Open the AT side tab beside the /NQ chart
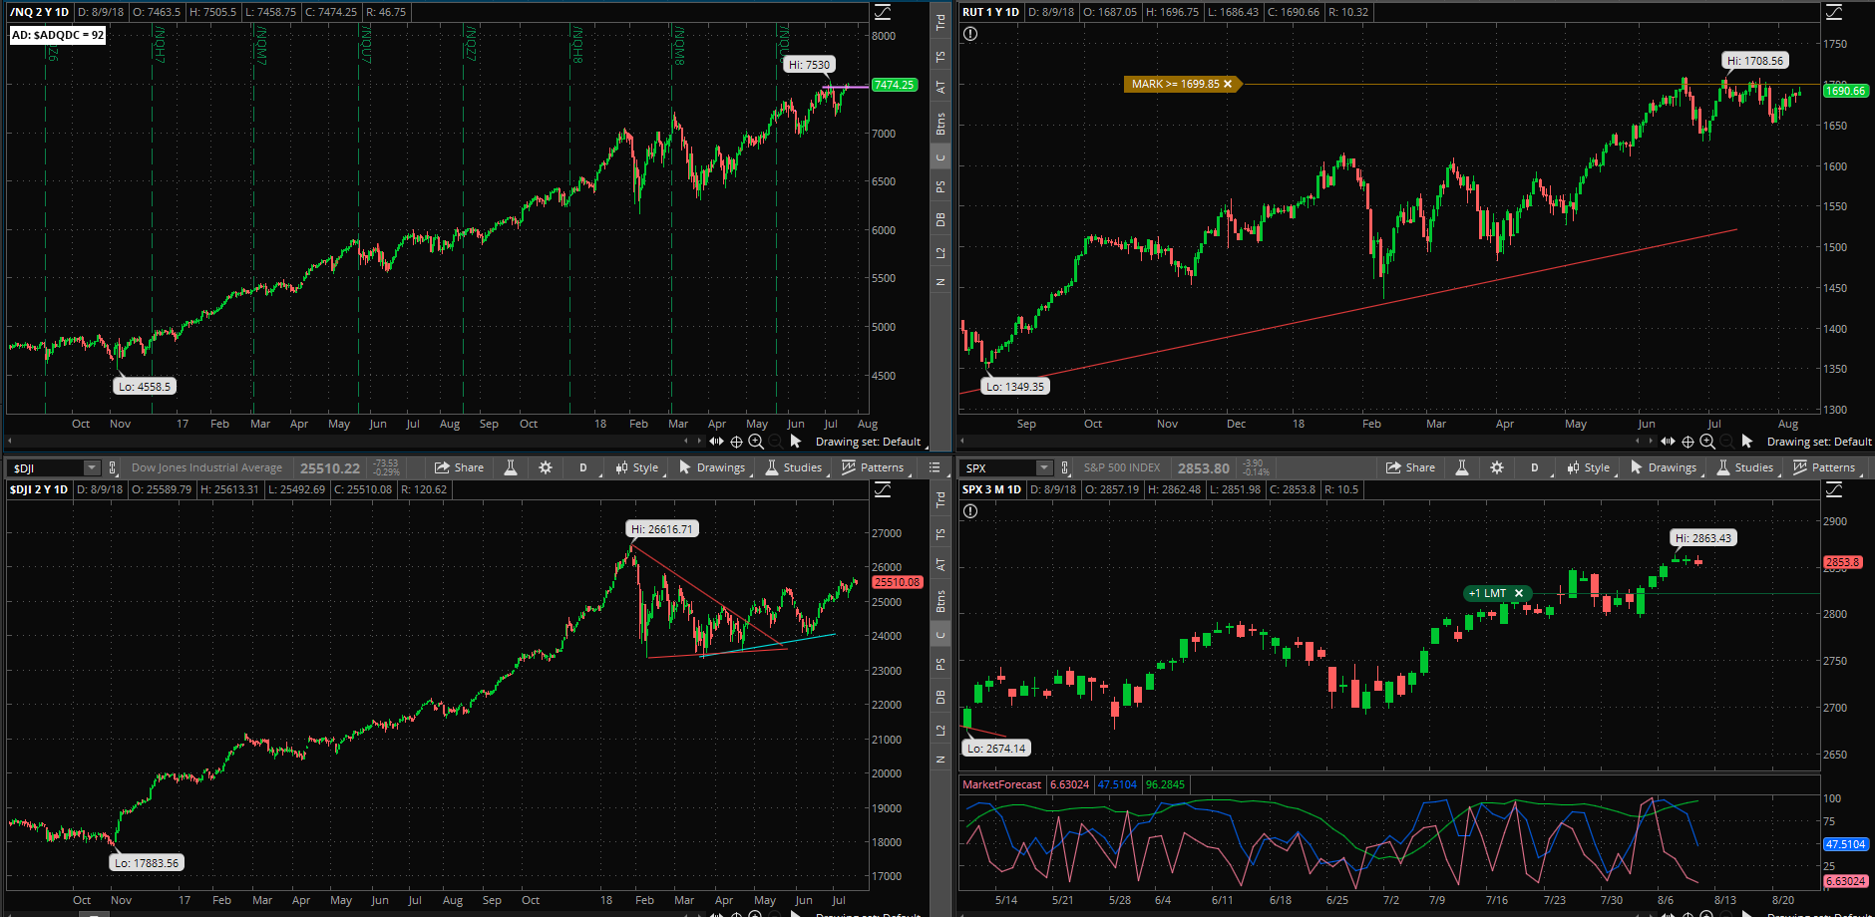Image resolution: width=1875 pixels, height=917 pixels. click(x=940, y=88)
